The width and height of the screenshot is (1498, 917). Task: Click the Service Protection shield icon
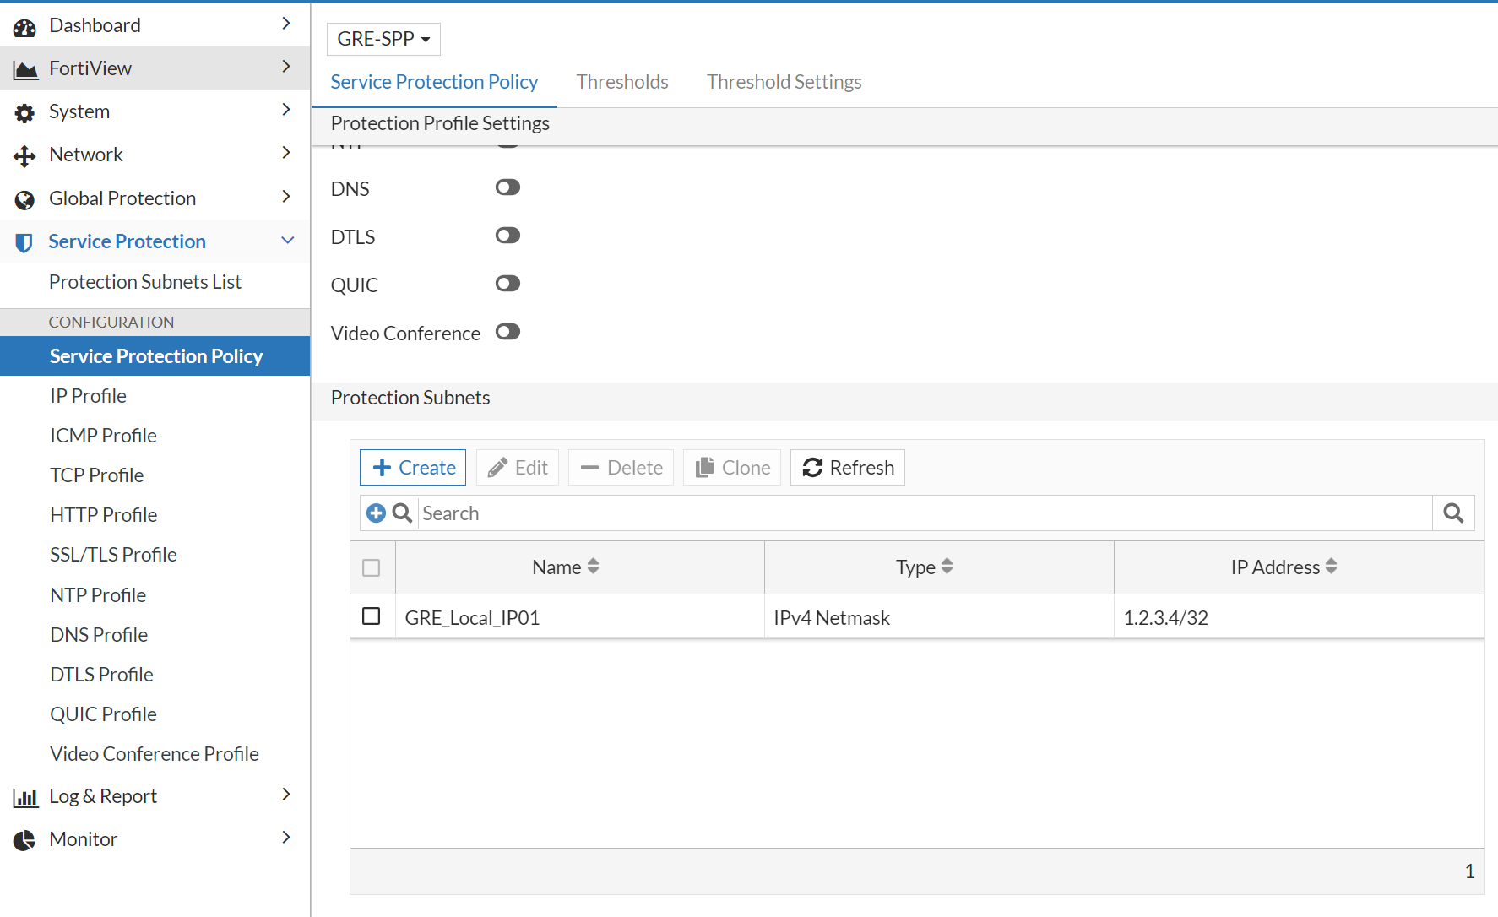[24, 241]
